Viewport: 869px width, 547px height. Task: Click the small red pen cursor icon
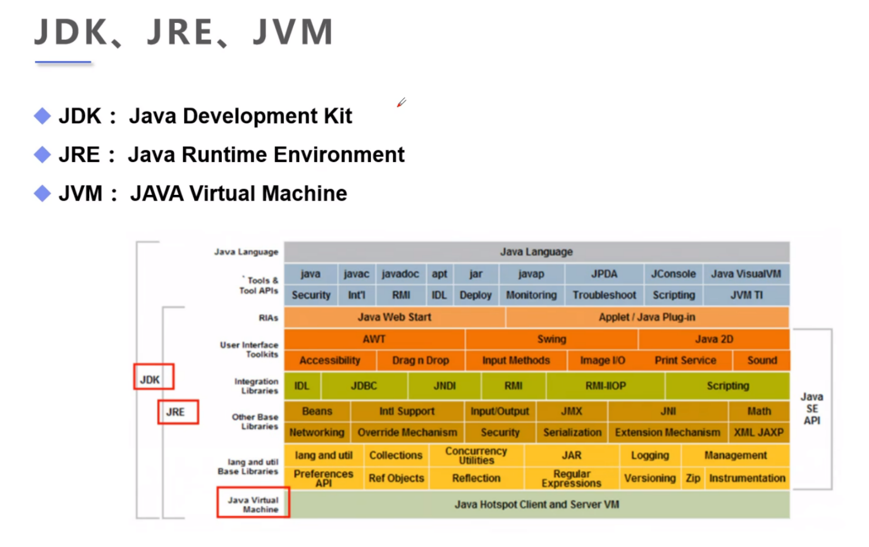[401, 103]
